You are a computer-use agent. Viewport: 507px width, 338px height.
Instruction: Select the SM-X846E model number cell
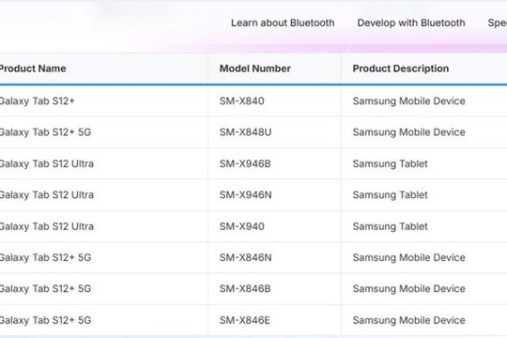point(245,320)
